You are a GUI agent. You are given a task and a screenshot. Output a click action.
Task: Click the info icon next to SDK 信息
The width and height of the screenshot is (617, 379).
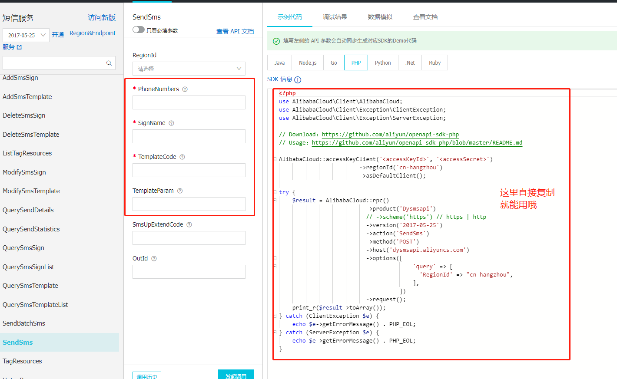[298, 79]
